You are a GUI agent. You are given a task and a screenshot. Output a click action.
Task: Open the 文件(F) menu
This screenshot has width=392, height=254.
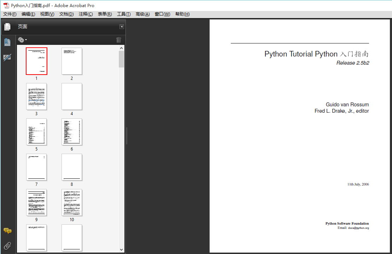pos(10,14)
